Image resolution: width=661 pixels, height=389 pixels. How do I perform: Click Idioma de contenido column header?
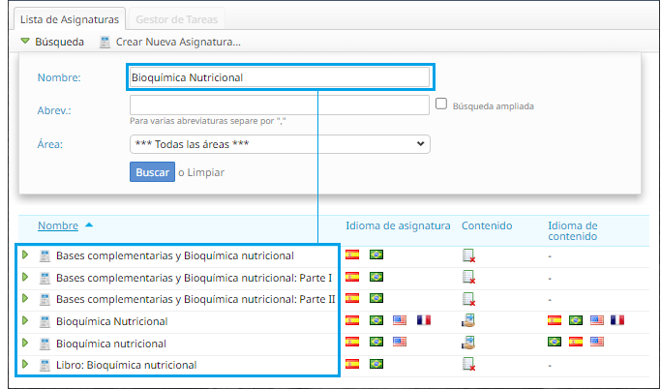[x=573, y=231]
